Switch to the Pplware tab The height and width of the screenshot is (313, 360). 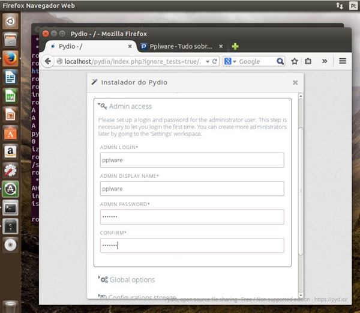pyautogui.click(x=181, y=46)
